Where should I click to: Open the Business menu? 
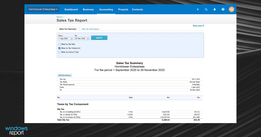pyautogui.click(x=88, y=10)
